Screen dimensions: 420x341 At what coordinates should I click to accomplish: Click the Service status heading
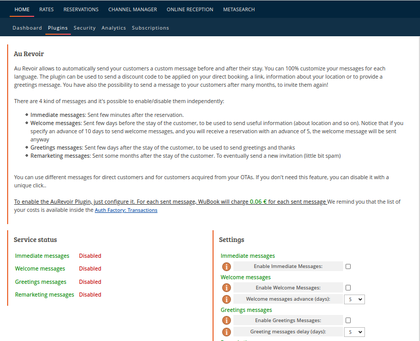coord(35,239)
